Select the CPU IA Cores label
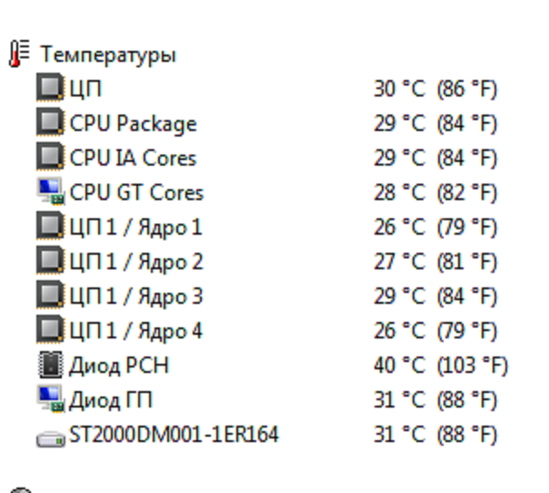The image size is (549, 493). pyautogui.click(x=133, y=158)
